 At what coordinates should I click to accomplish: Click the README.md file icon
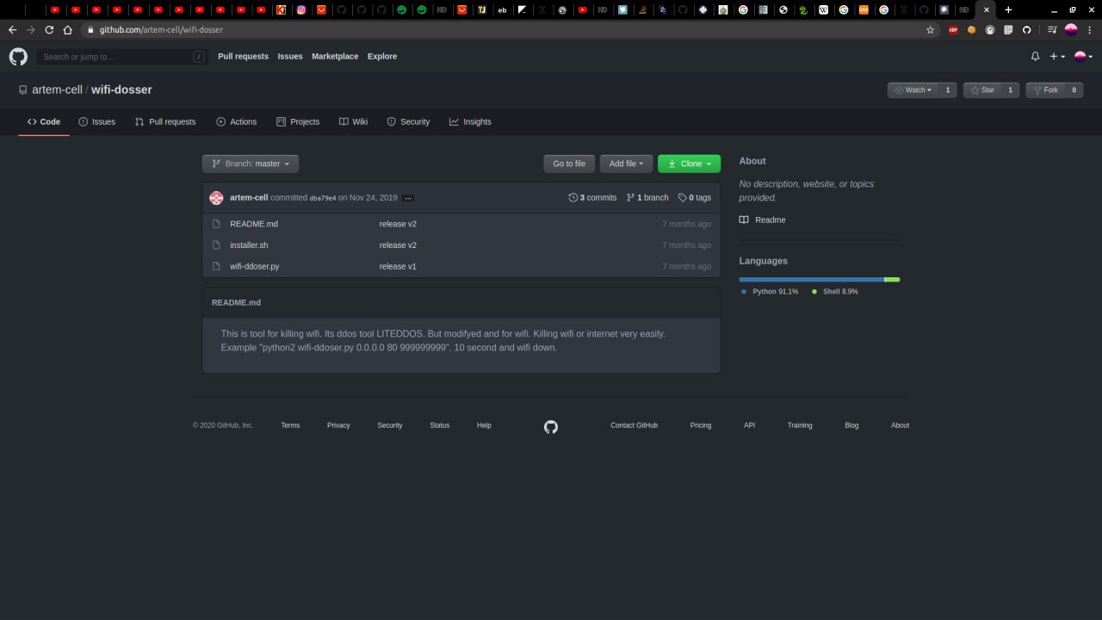(217, 224)
